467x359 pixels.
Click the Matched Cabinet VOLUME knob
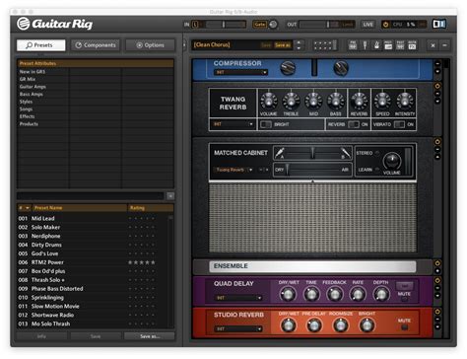pyautogui.click(x=392, y=161)
